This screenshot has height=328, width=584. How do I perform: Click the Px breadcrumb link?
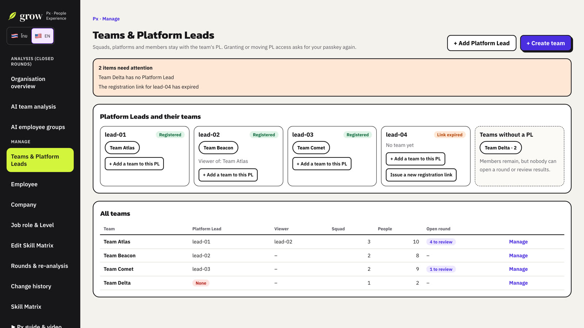coord(95,19)
